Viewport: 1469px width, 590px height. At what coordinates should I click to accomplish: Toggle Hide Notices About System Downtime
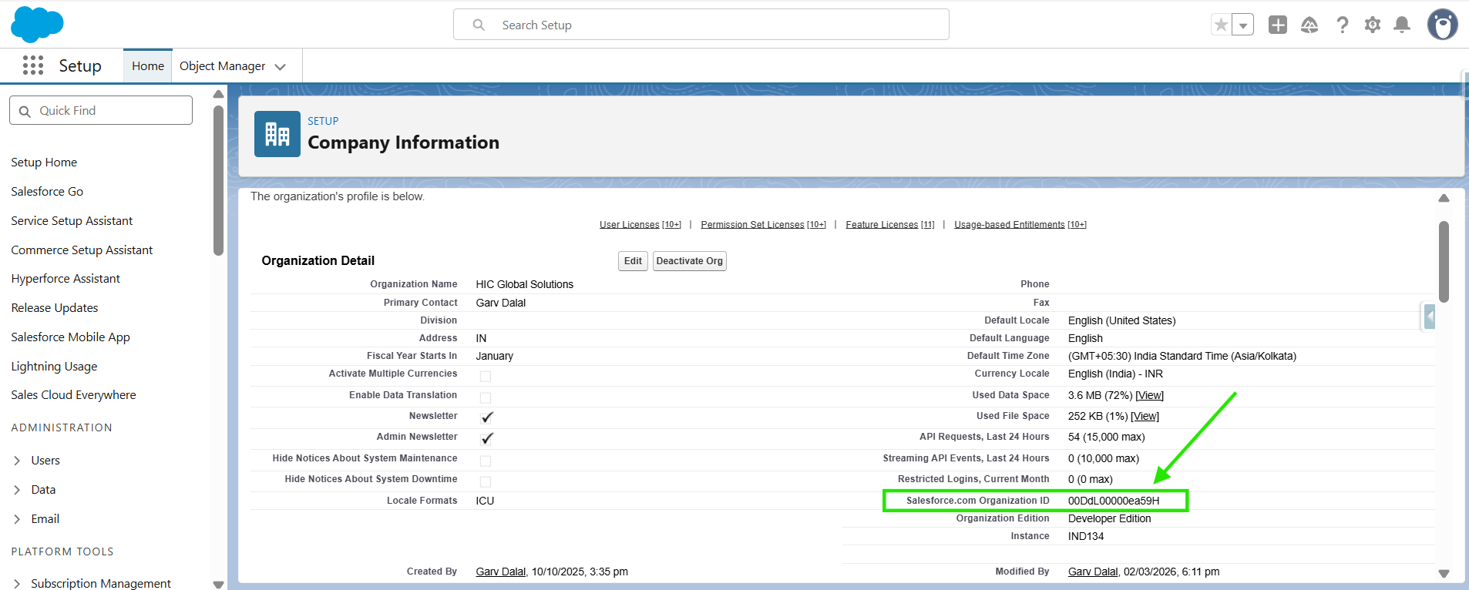click(x=486, y=481)
